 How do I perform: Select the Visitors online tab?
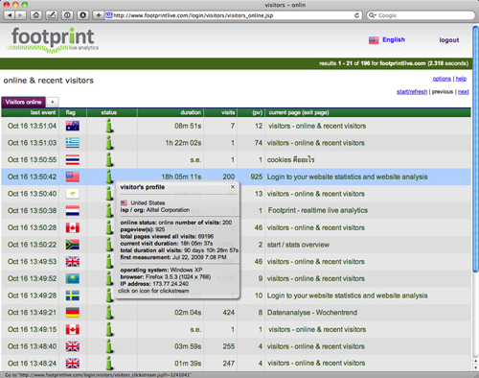click(x=23, y=102)
